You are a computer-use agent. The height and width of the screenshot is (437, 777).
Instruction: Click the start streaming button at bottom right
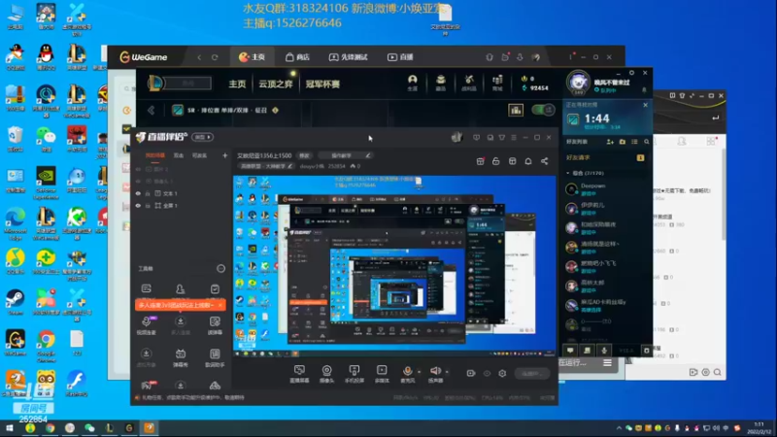click(x=531, y=373)
